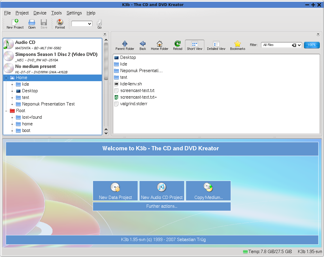Viewport: 324px width, 257px height.
Task: Click the Copy Medium disc icon
Action: pyautogui.click(x=208, y=187)
